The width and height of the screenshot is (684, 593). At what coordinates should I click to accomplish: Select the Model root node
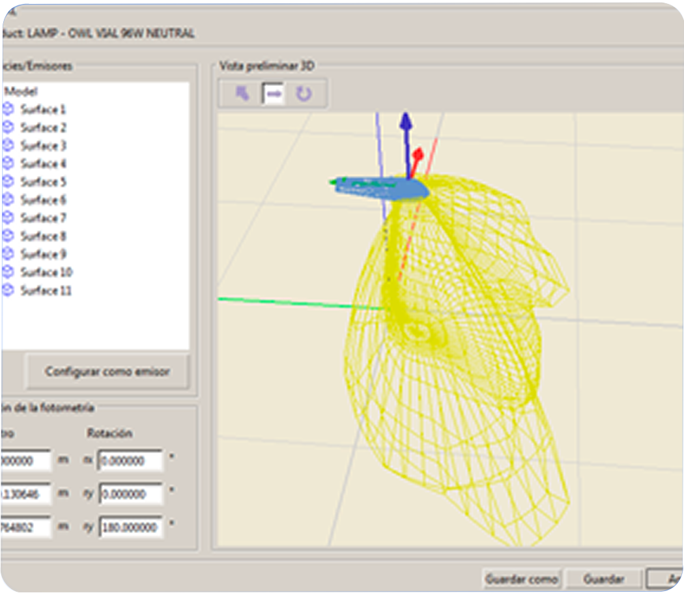click(x=21, y=92)
